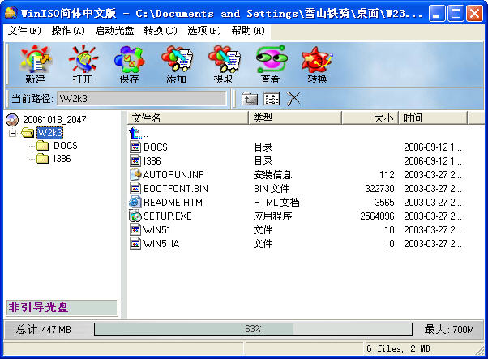Select AUTORUN.INF file name
Screen dimensions: 488x359
pos(173,175)
